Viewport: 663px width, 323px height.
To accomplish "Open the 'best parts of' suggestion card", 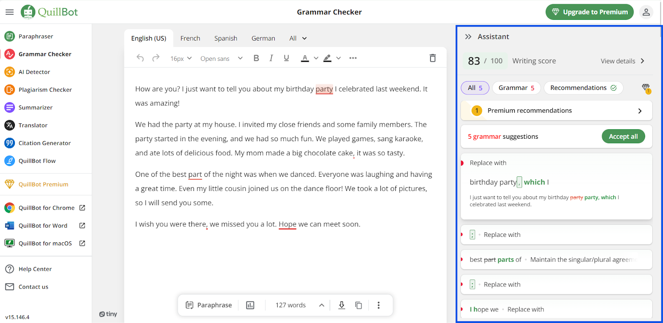I will coord(557,260).
